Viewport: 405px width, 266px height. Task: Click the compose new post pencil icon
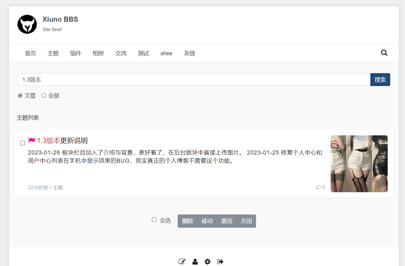[182, 261]
